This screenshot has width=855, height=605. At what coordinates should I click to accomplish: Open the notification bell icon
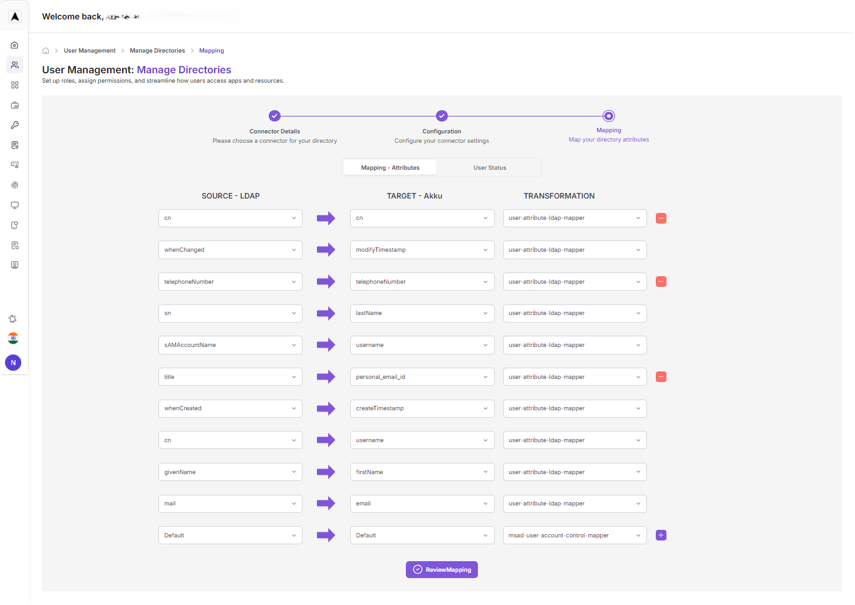(x=13, y=319)
